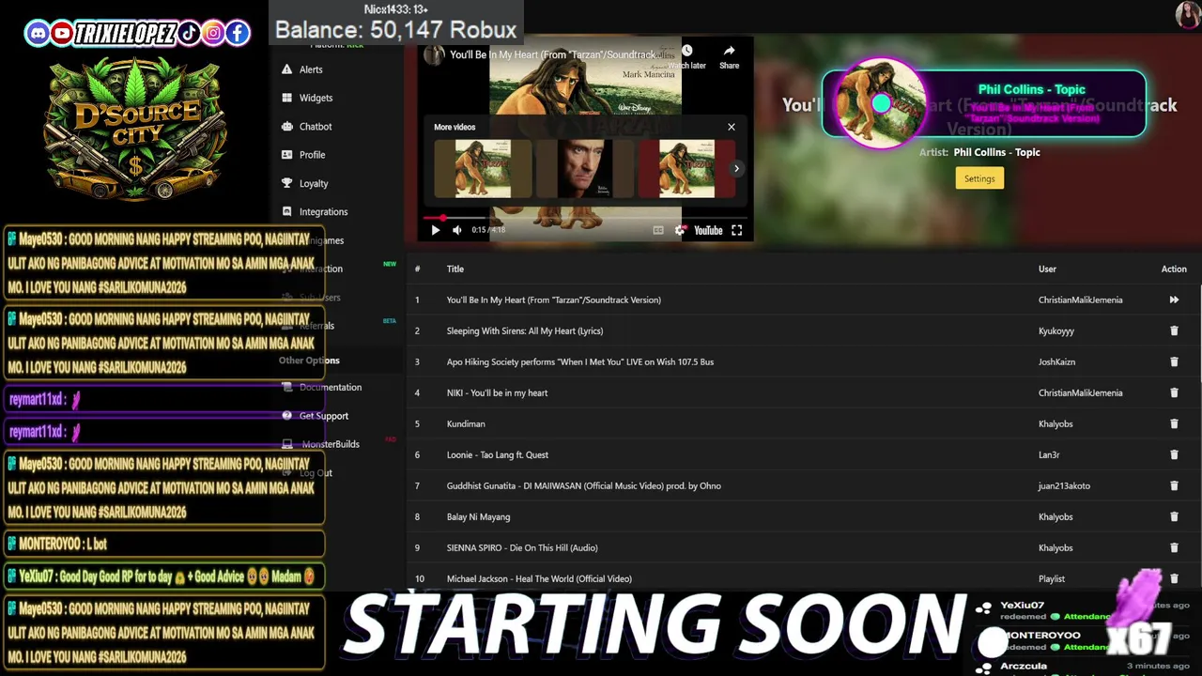Delete Sleeping With Sirens song
Screen dimensions: 1202x676
coord(1174,330)
